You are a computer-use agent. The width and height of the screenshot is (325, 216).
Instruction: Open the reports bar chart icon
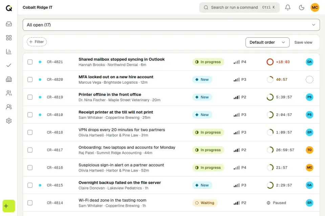coord(9,51)
